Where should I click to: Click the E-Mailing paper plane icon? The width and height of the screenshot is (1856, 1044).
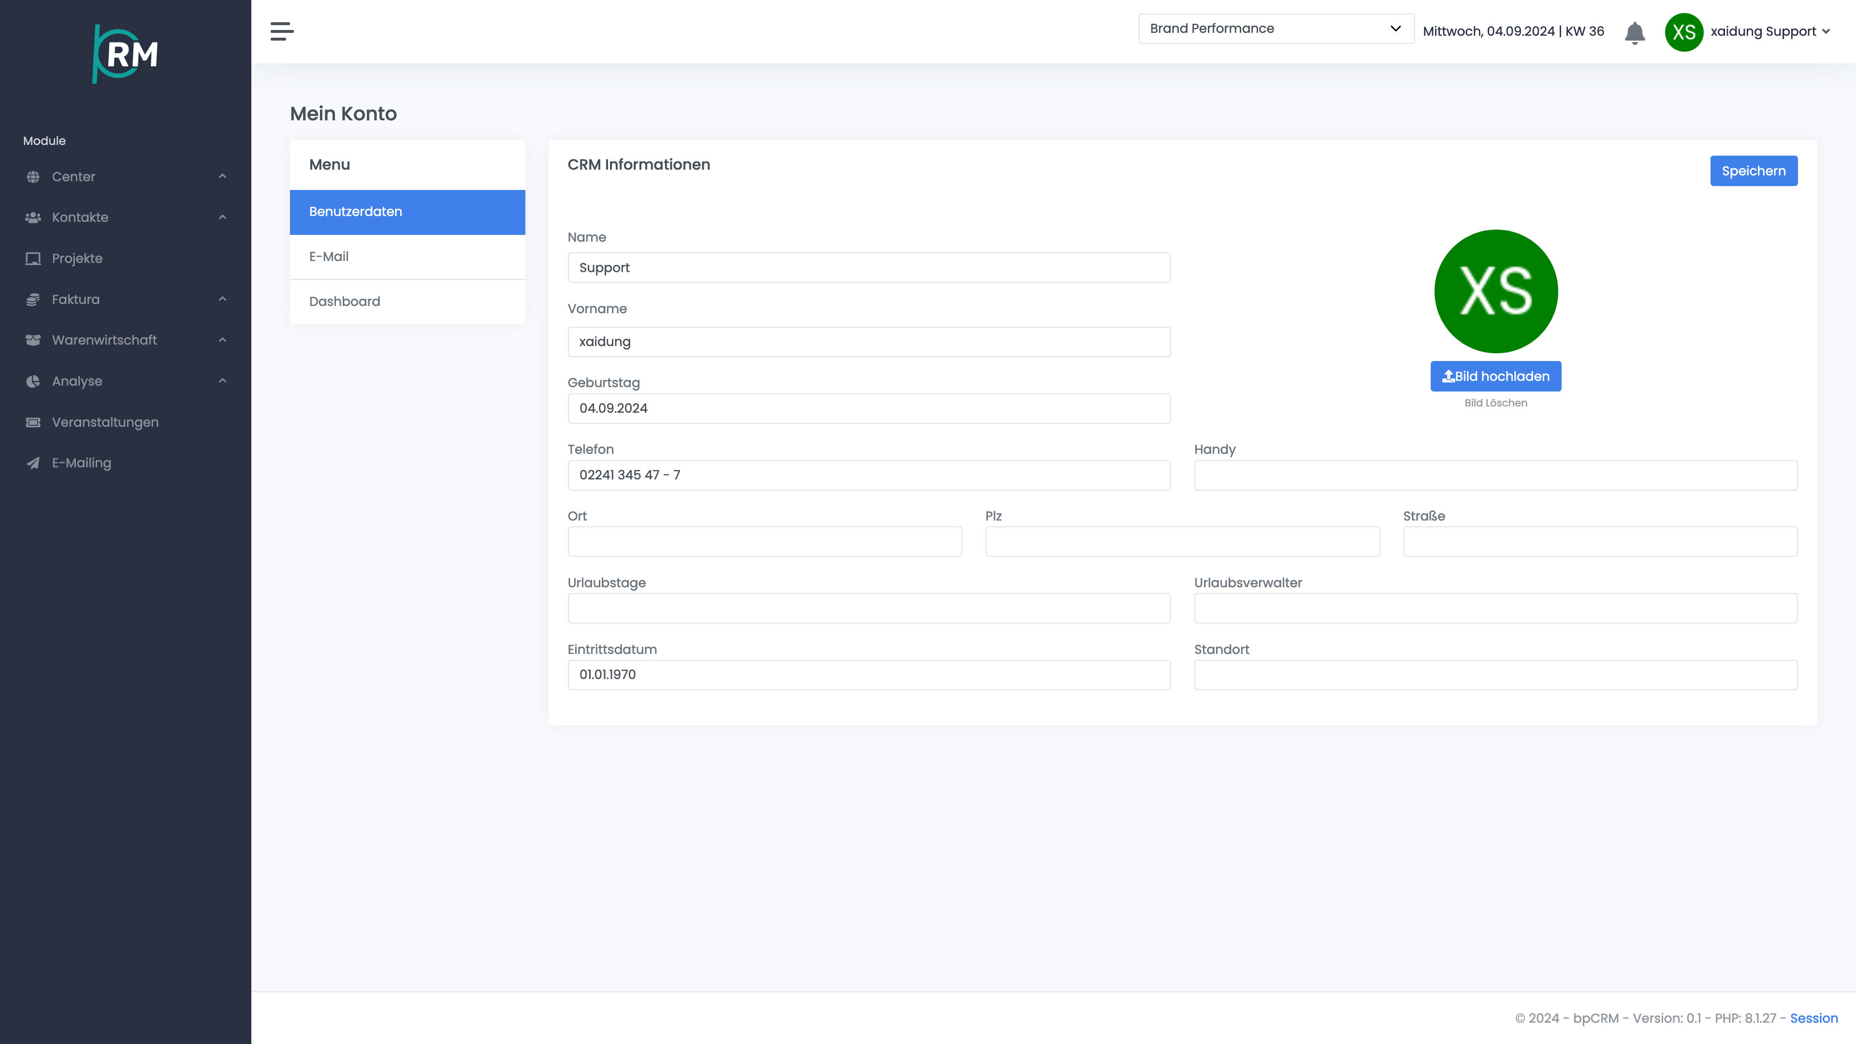click(33, 464)
